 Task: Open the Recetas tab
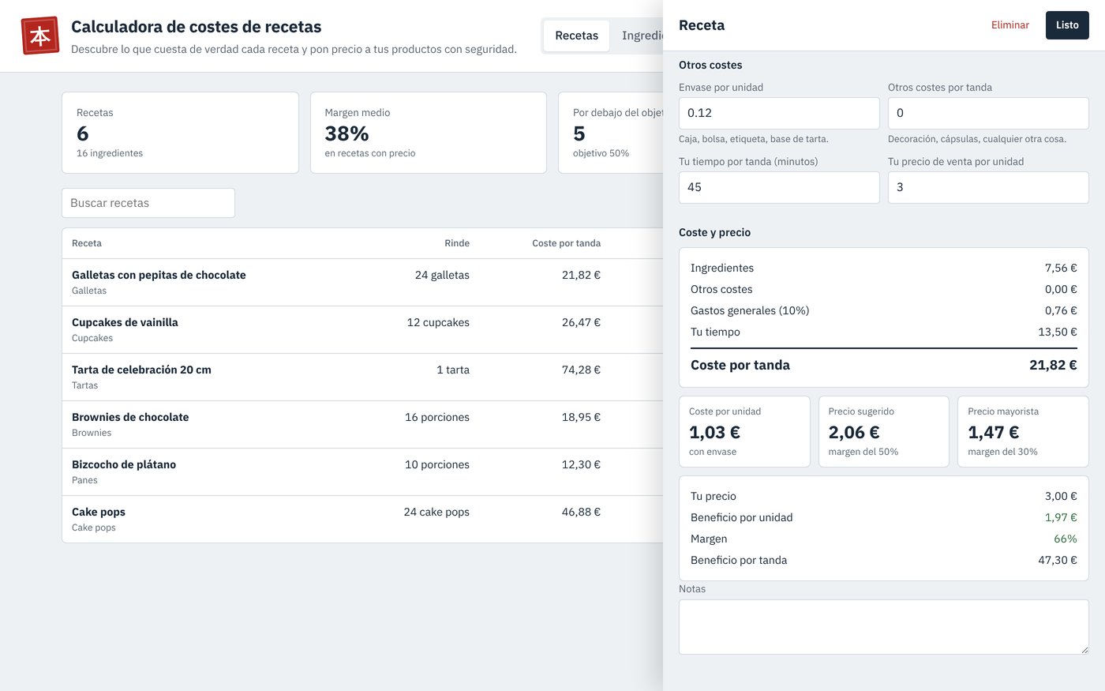(576, 36)
